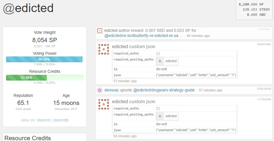Click the 0. edicted posting auth in the 53 minutes ago entry
The height and width of the screenshot is (141, 274).
[x=167, y=61]
